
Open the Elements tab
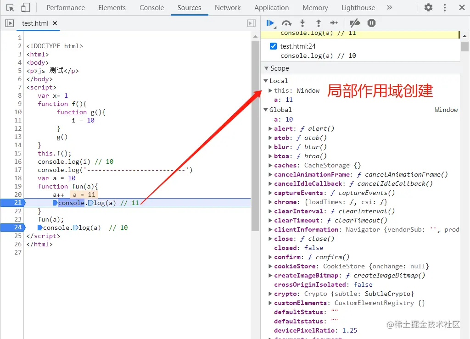[x=112, y=7]
